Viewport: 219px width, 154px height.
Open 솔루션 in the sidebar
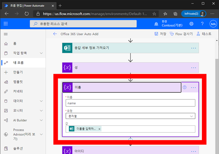[x=23, y=148]
